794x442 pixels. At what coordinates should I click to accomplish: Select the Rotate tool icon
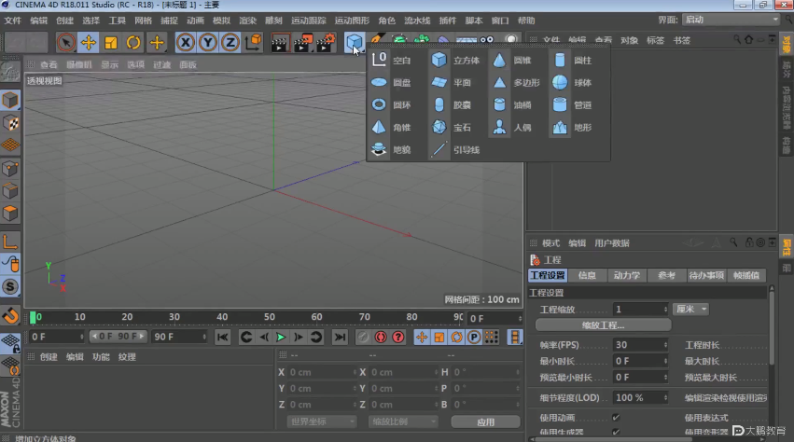[133, 43]
